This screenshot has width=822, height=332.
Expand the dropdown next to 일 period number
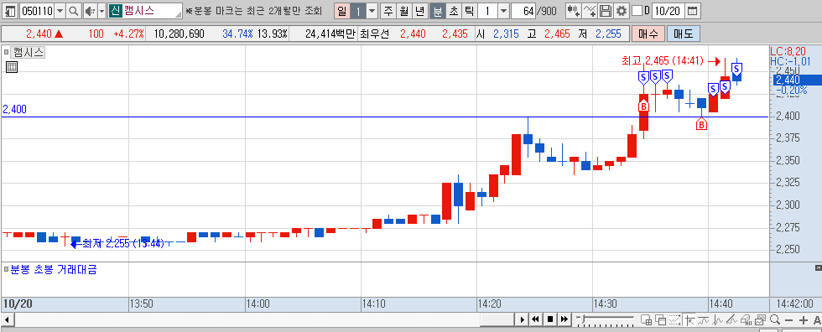372,11
